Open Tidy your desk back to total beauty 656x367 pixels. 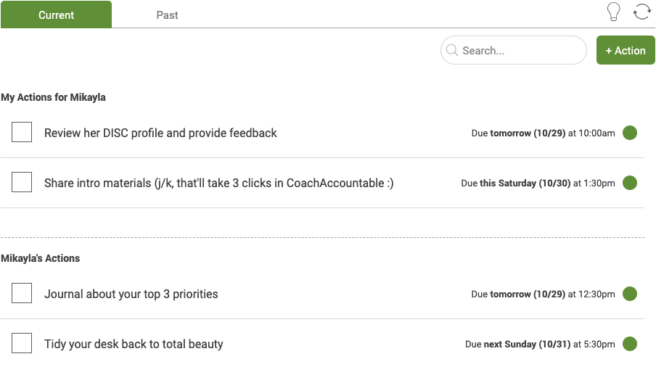134,344
